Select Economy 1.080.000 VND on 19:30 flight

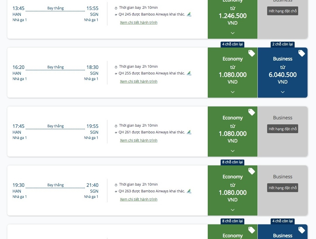click(x=233, y=192)
